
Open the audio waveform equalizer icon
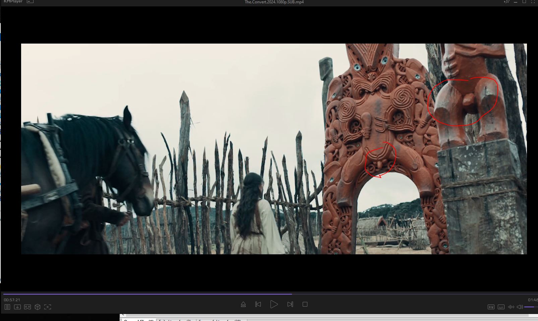pos(511,307)
